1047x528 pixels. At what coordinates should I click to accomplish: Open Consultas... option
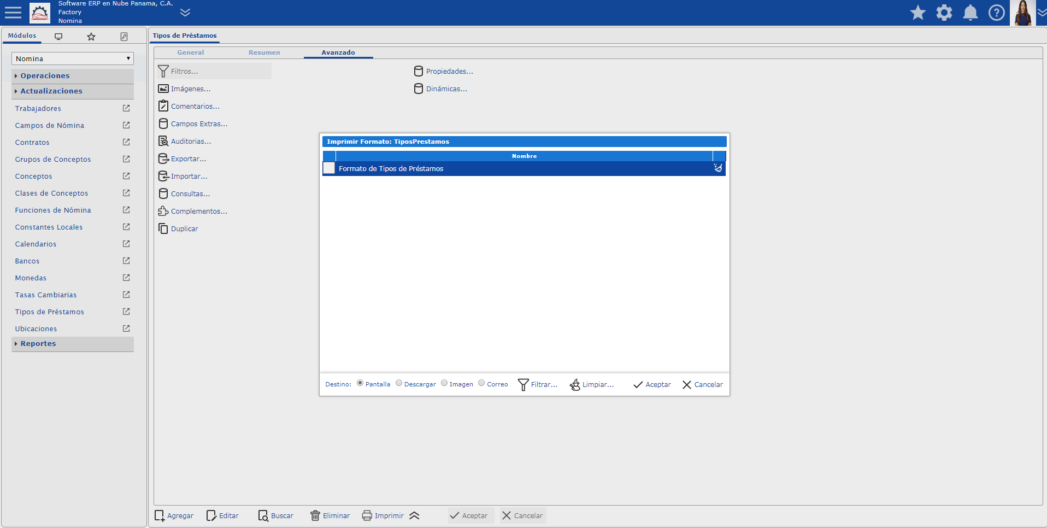point(184,193)
